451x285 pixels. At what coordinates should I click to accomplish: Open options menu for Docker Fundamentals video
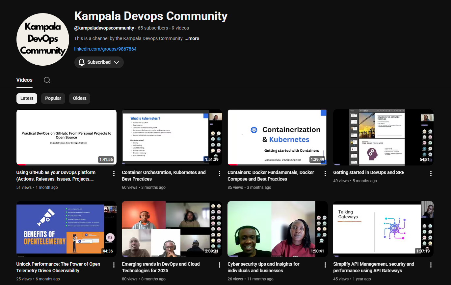point(325,173)
